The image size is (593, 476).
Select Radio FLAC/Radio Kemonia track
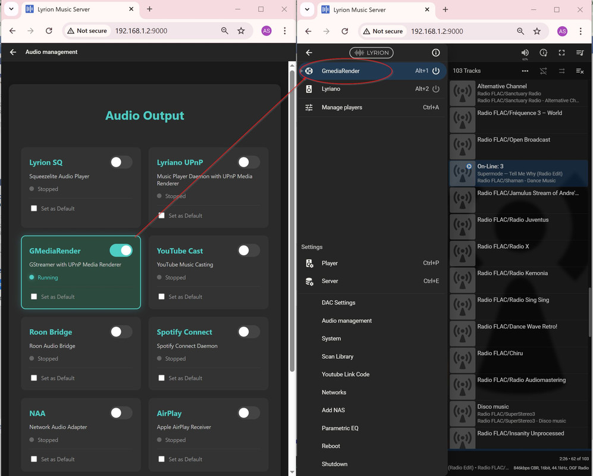[519, 280]
